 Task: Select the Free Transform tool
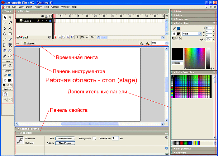(x=5, y=45)
